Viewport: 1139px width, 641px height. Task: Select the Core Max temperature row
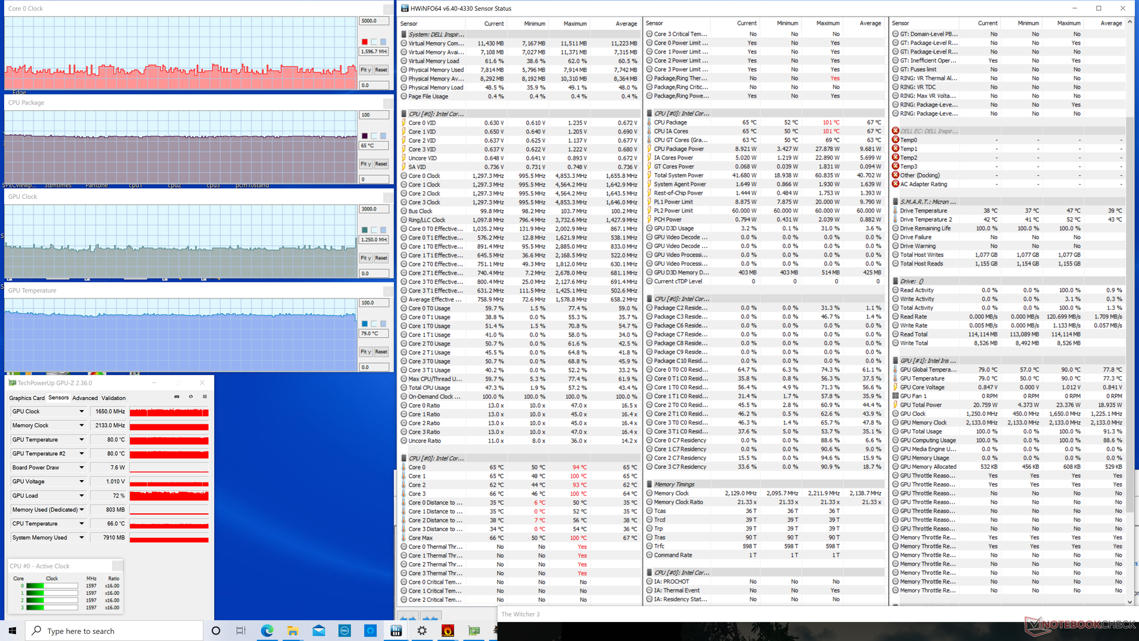click(520, 538)
